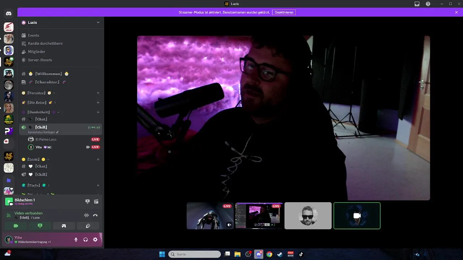Click the Video verbunden connection status
The width and height of the screenshot is (463, 260).
[29, 213]
